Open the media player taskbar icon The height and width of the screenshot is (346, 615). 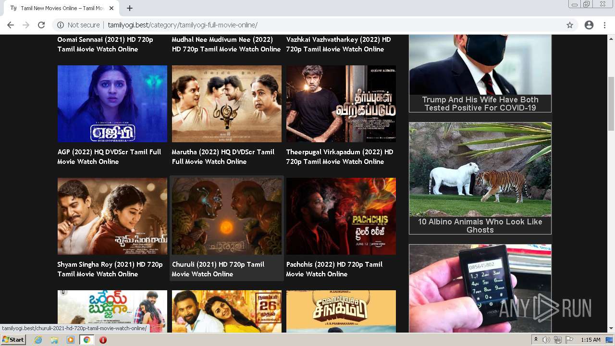point(71,340)
